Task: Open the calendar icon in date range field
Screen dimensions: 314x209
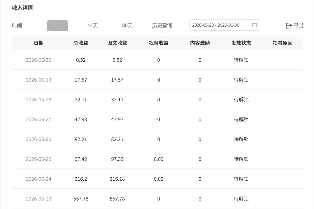Action: [x=254, y=25]
